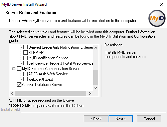The width and height of the screenshot is (167, 127).
Task: Check the Derived Credentials Notifications Listener box
Action: 25,47
